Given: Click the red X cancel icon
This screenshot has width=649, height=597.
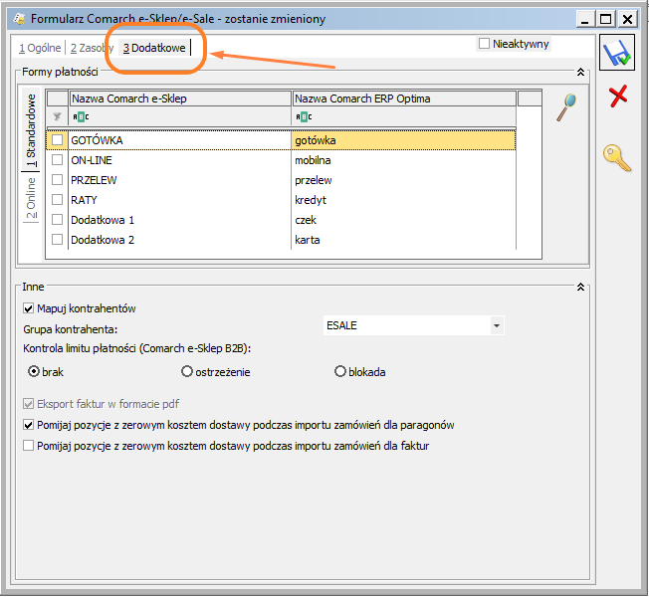Looking at the screenshot, I should click(x=617, y=96).
